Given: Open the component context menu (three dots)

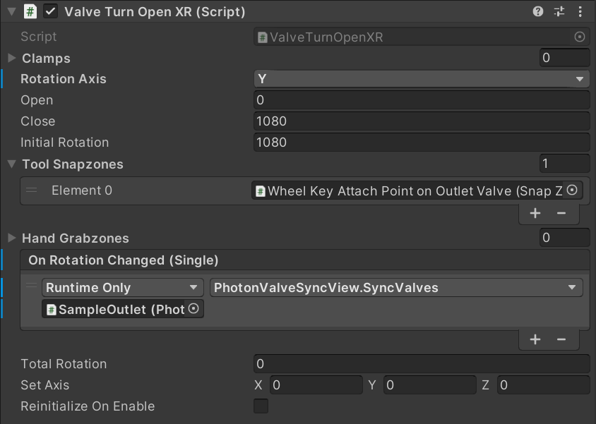Looking at the screenshot, I should [x=580, y=11].
